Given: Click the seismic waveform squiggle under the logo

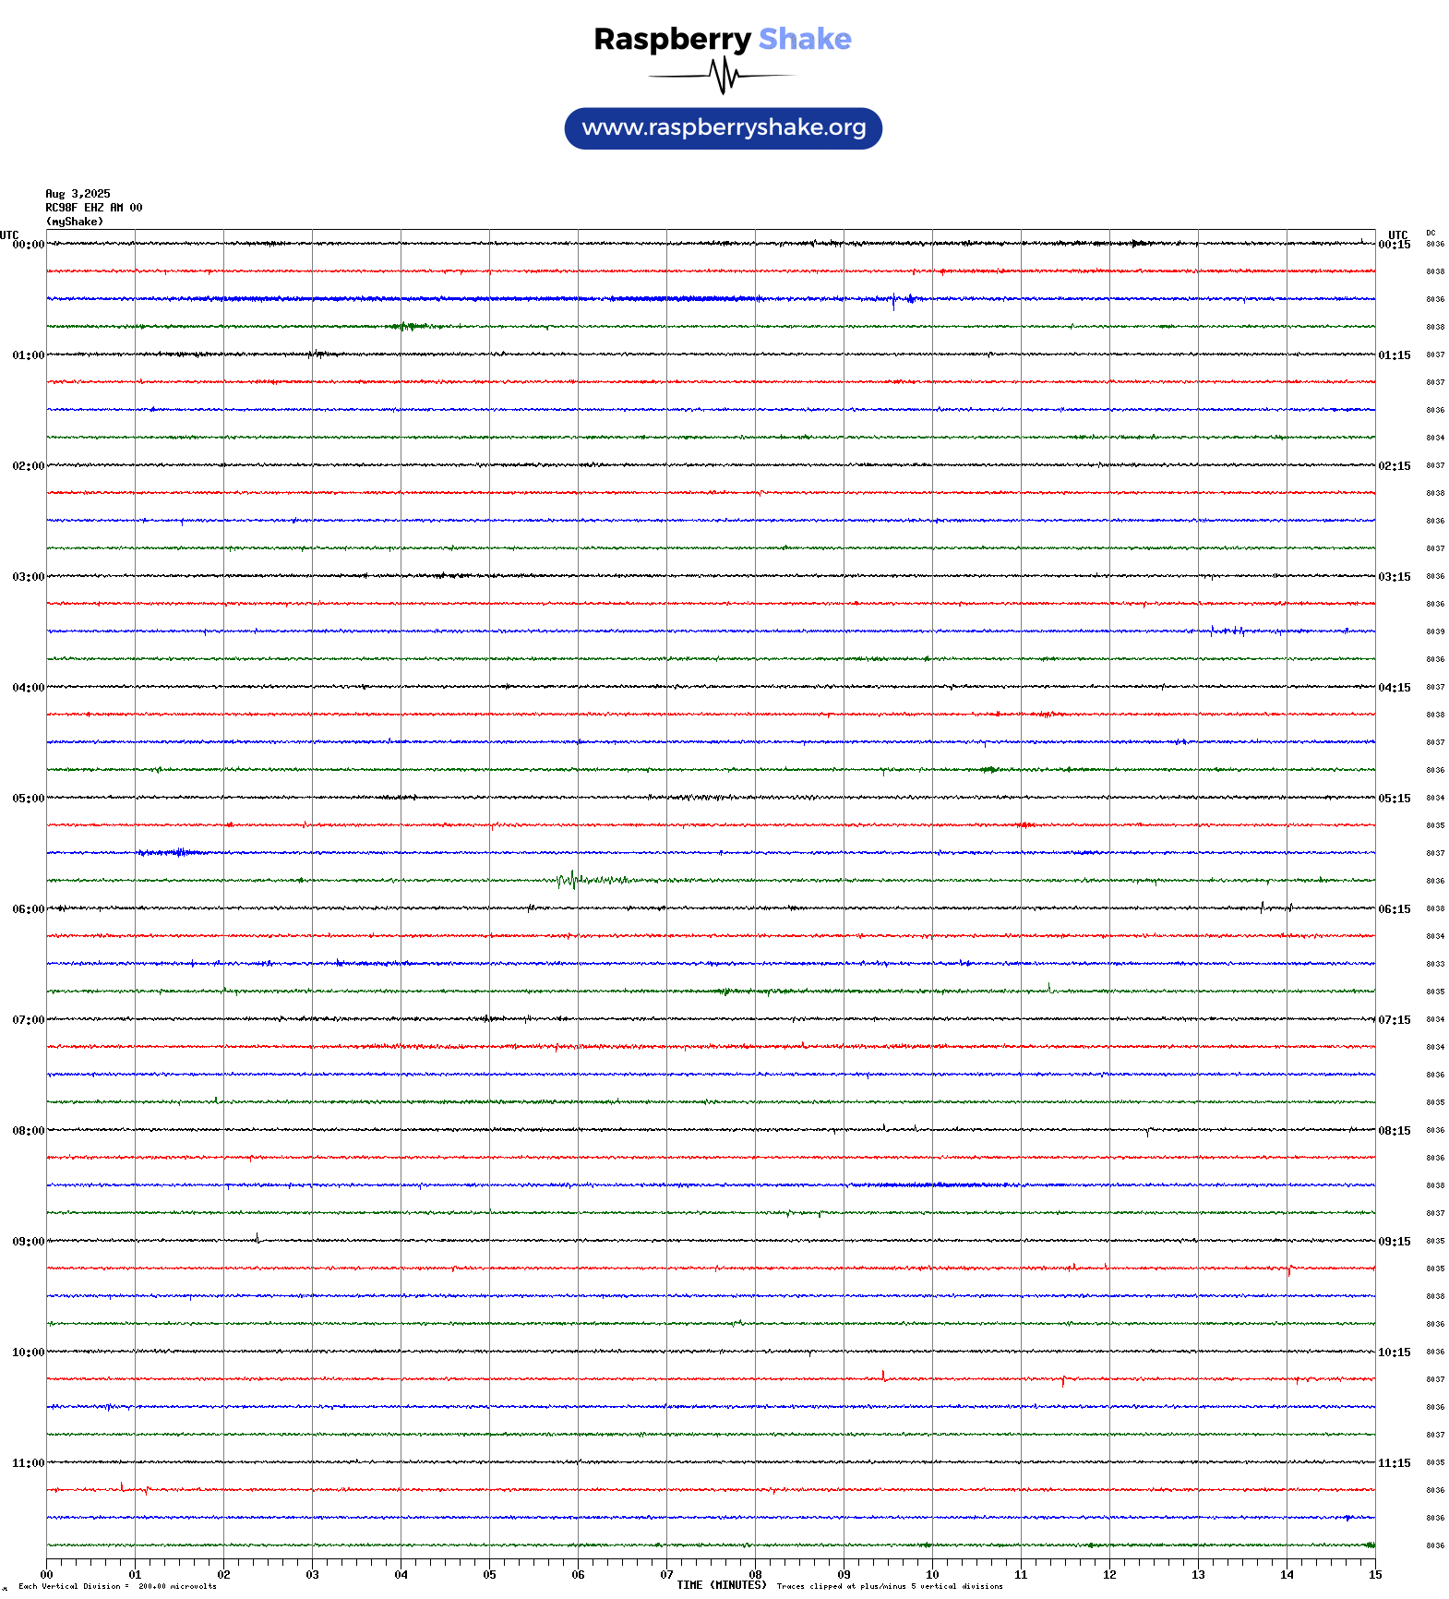Looking at the screenshot, I should [x=722, y=76].
